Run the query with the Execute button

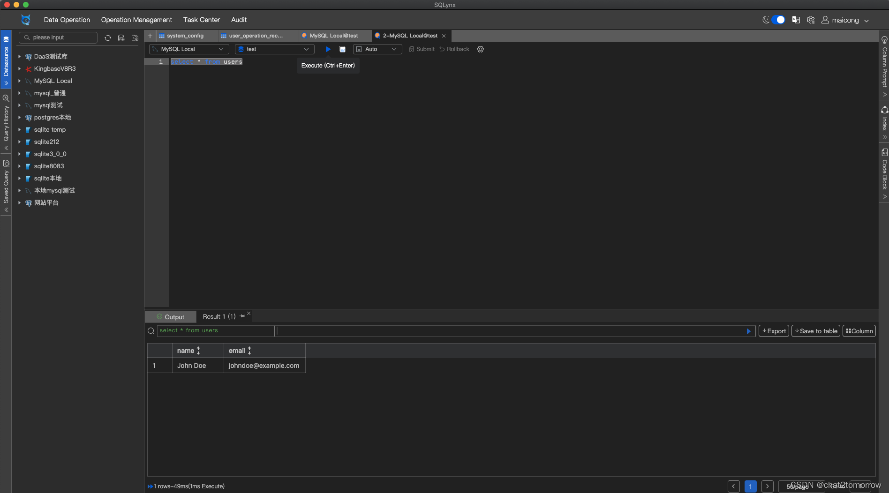click(327, 49)
